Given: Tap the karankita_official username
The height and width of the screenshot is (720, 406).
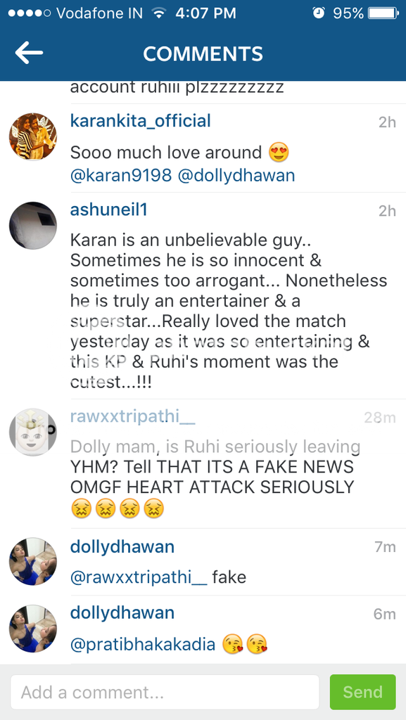Looking at the screenshot, I should (141, 121).
